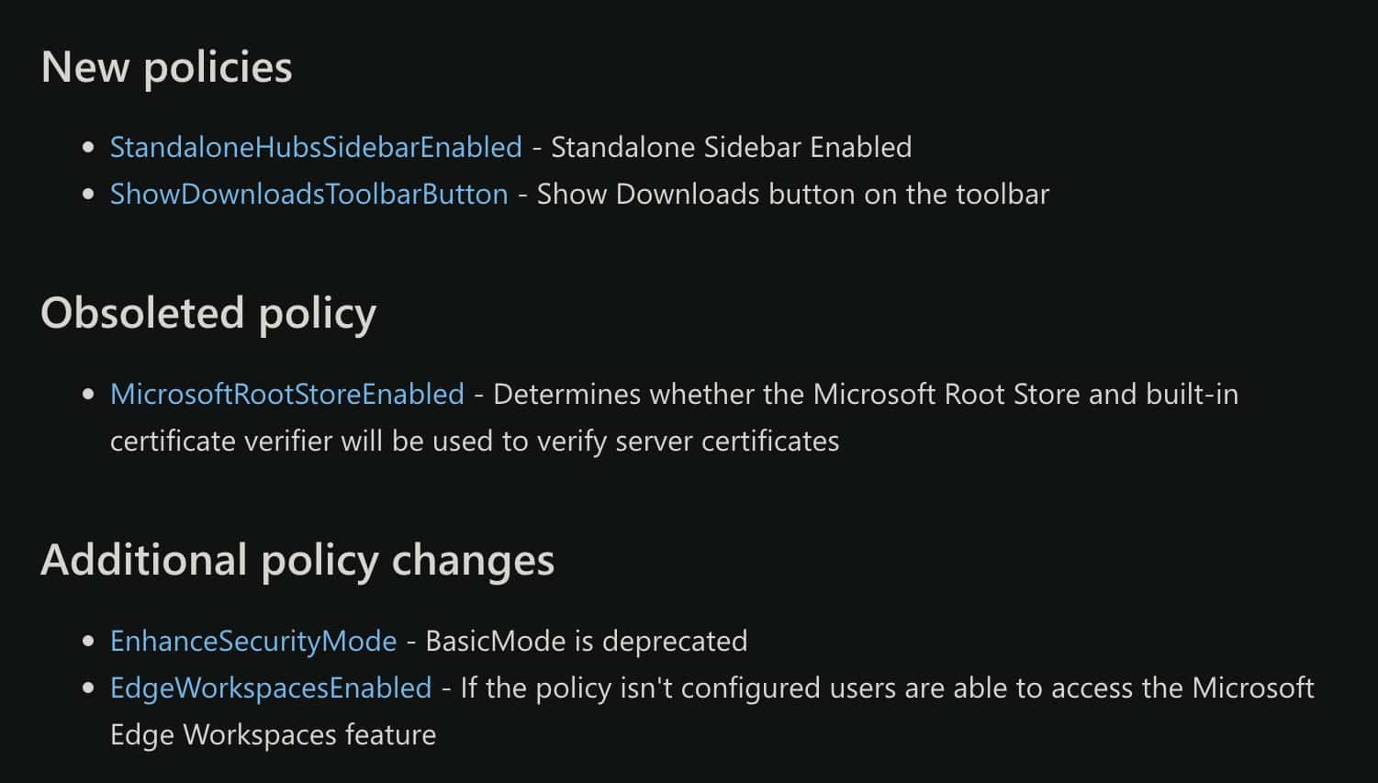This screenshot has height=783, width=1378.
Task: Click bullet point beside MicrosoftRootStoreEnabled
Action: [88, 394]
